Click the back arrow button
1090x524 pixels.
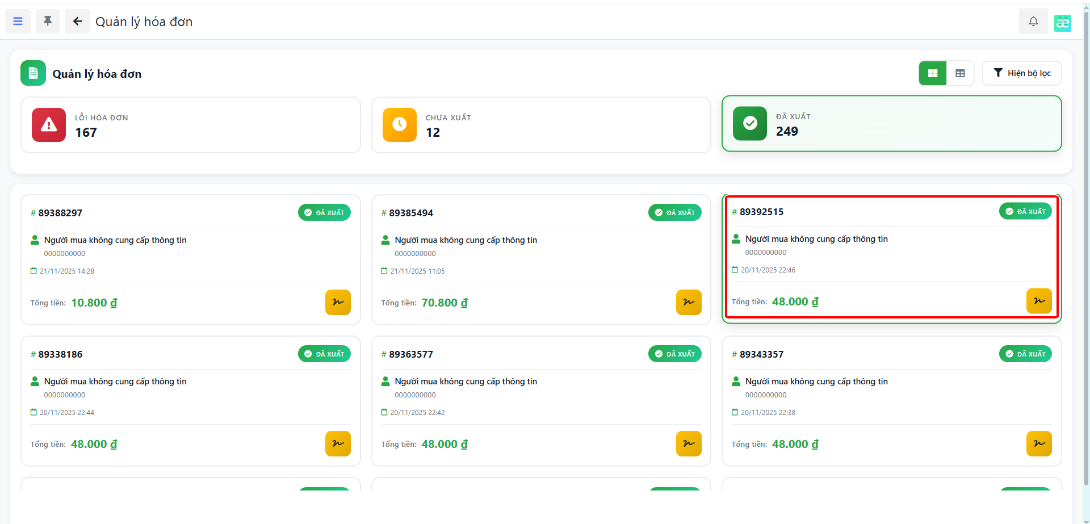click(77, 22)
